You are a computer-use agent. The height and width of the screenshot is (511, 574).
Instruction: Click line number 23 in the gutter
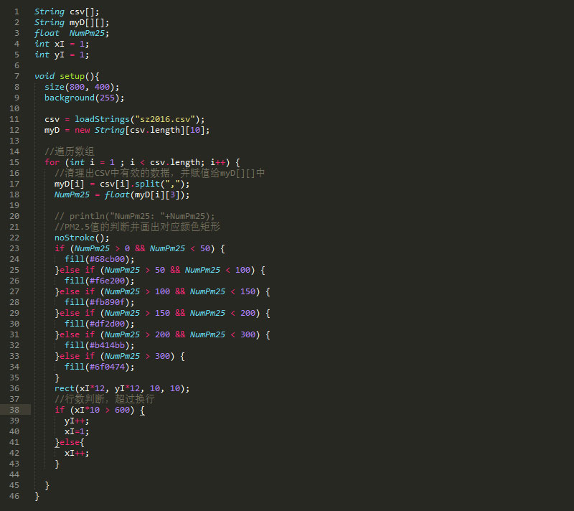pyautogui.click(x=14, y=248)
